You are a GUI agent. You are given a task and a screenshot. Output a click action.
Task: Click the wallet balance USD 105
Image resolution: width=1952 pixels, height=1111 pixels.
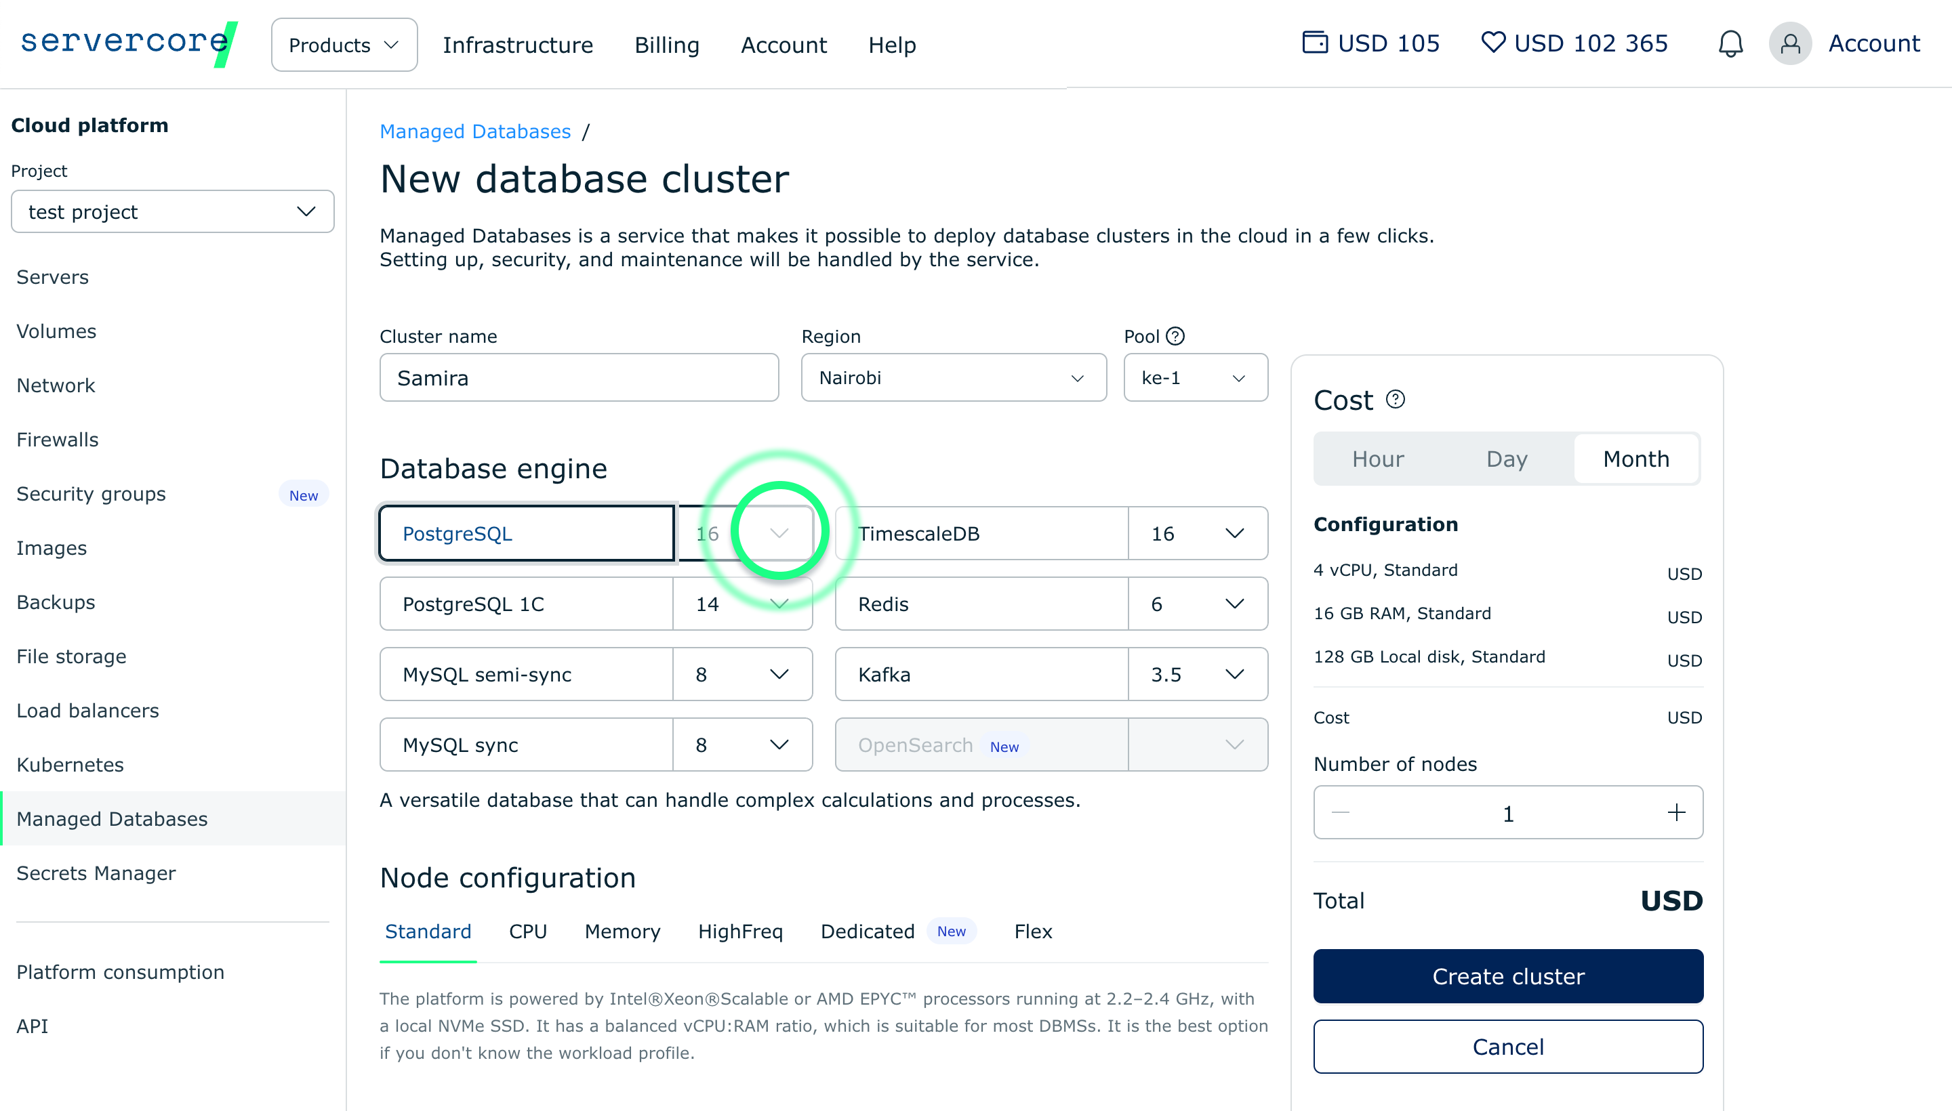[x=1370, y=43]
